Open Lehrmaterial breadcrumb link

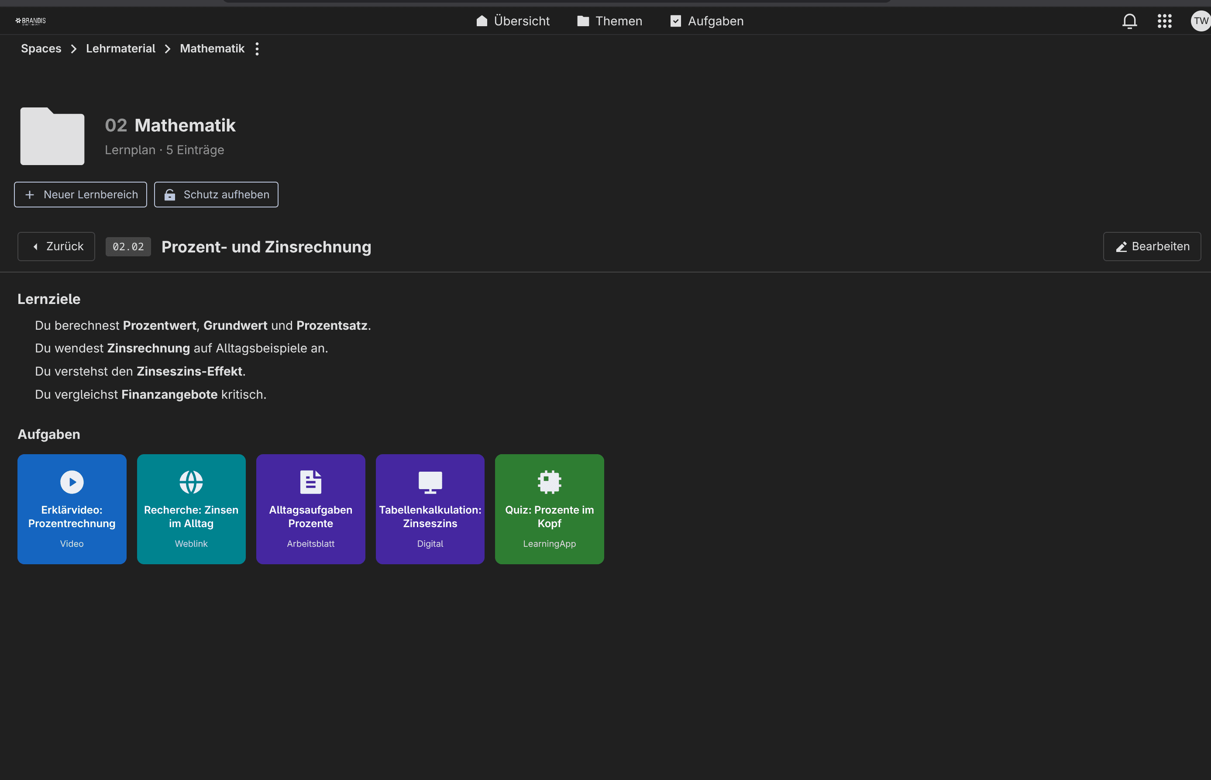[x=120, y=48]
